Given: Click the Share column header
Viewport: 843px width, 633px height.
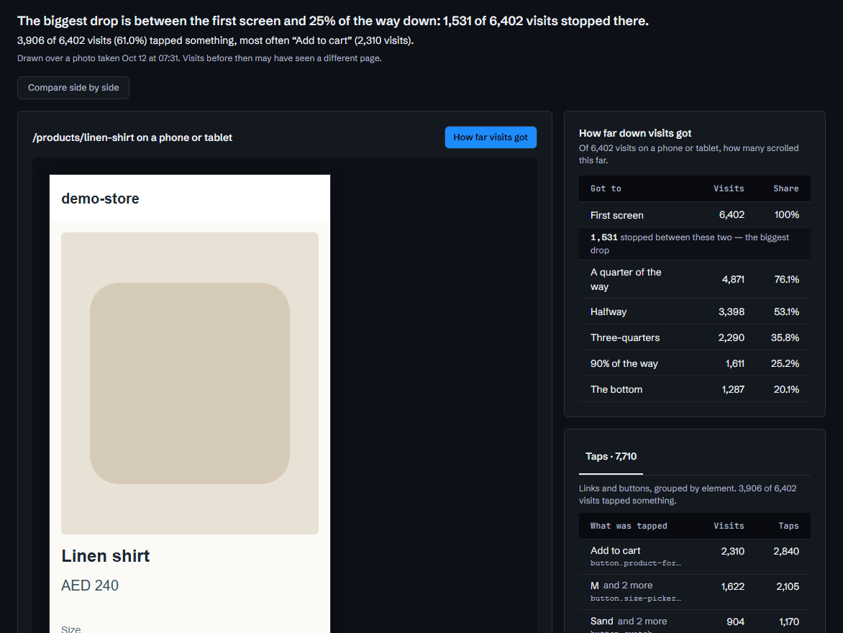Looking at the screenshot, I should [x=786, y=188].
